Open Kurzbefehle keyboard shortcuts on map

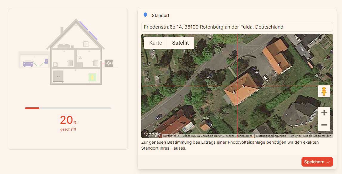171,136
